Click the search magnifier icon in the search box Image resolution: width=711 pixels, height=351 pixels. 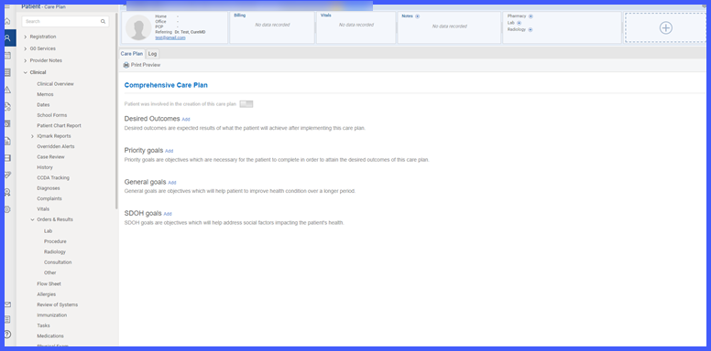point(103,21)
